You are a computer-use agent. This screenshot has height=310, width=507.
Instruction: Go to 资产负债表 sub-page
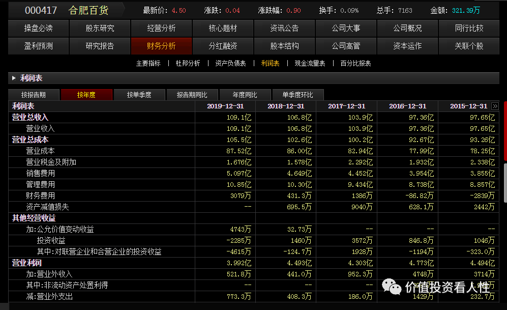(230, 64)
